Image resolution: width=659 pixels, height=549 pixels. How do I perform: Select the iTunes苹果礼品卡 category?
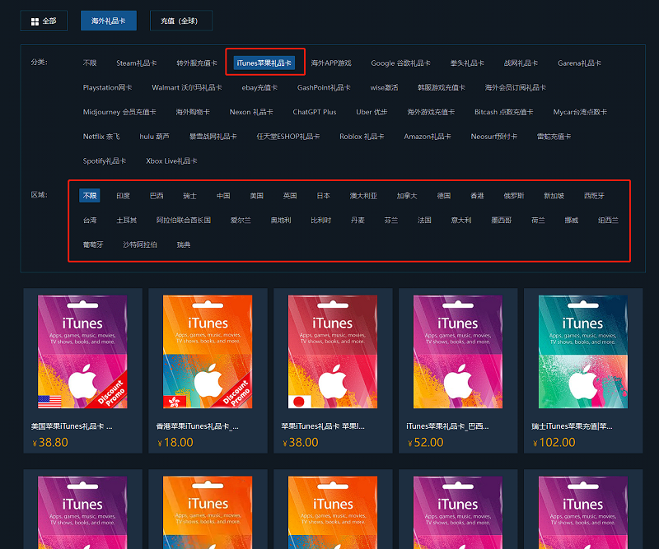pos(264,63)
